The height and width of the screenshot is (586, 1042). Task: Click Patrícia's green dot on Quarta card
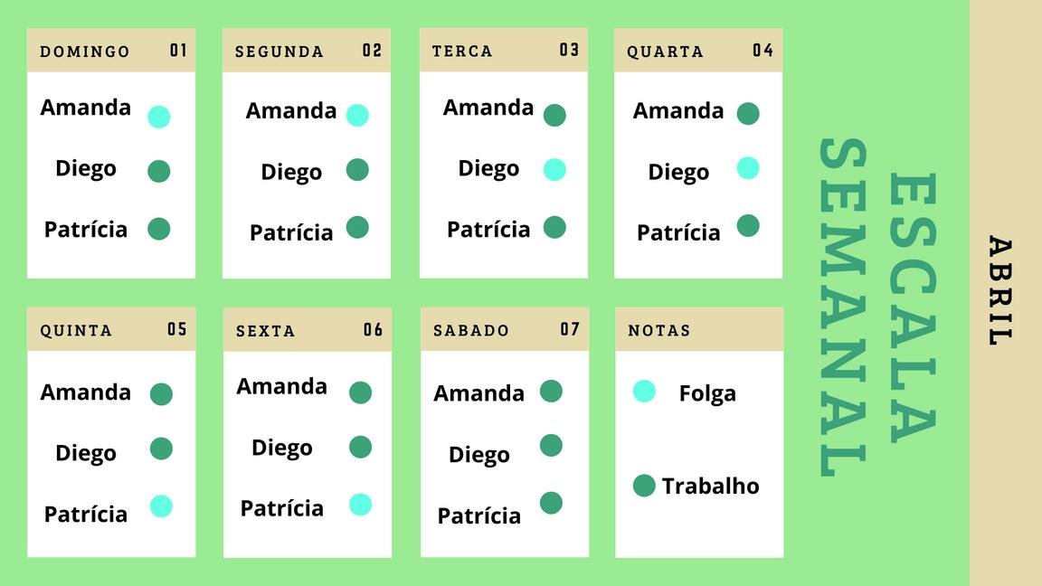[x=748, y=225]
